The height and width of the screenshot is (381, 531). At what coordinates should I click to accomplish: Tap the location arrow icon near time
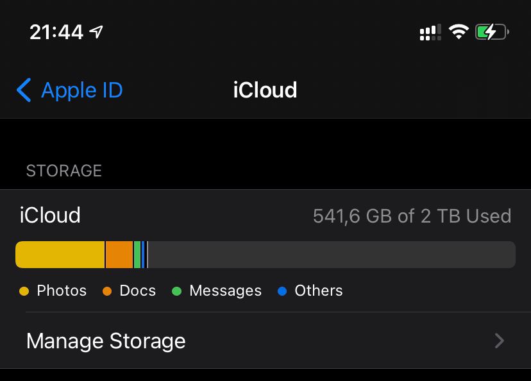[x=96, y=32]
